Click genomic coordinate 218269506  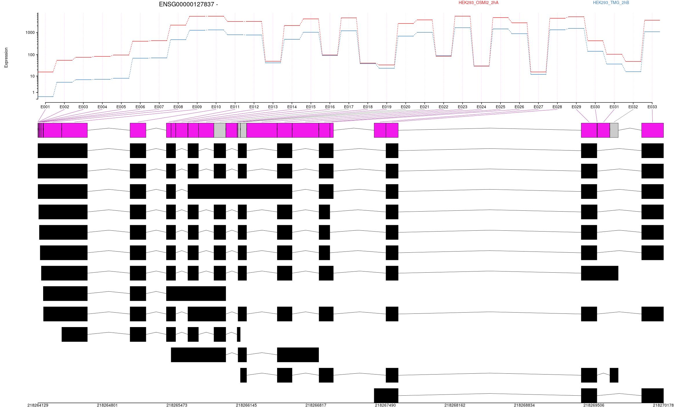(x=594, y=405)
